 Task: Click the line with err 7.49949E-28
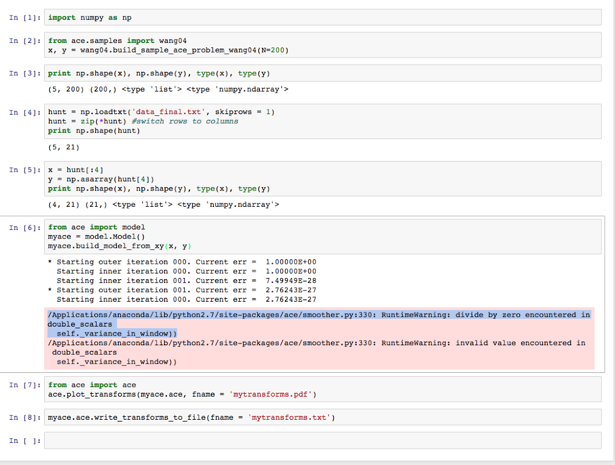[x=187, y=281]
